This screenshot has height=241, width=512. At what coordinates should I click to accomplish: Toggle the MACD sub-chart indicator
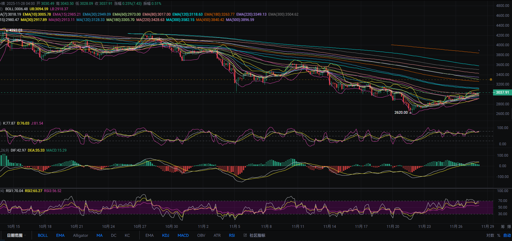[x=183, y=235]
